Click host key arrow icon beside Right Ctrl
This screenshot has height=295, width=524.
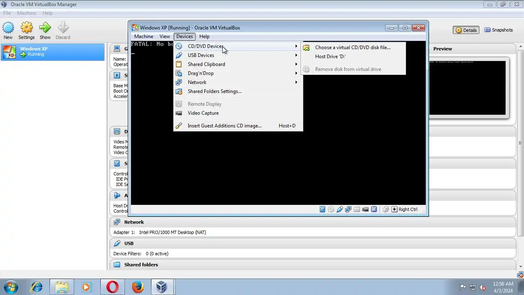pyautogui.click(x=395, y=209)
